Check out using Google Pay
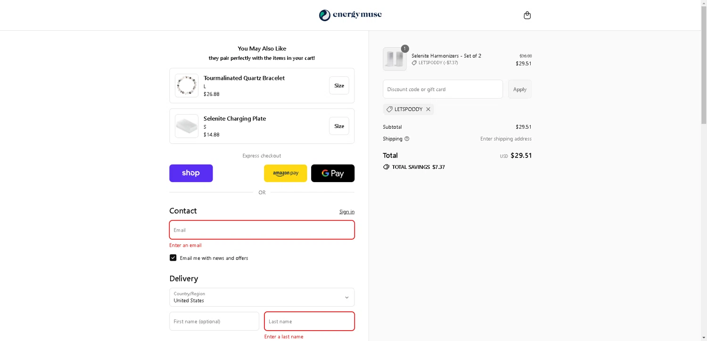Screen dimensions: 707x341 pyautogui.click(x=332, y=173)
